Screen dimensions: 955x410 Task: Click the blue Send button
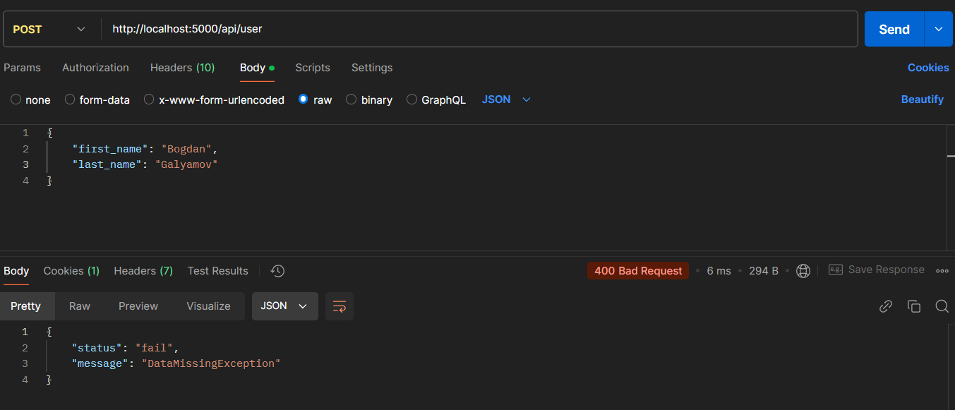tap(894, 29)
